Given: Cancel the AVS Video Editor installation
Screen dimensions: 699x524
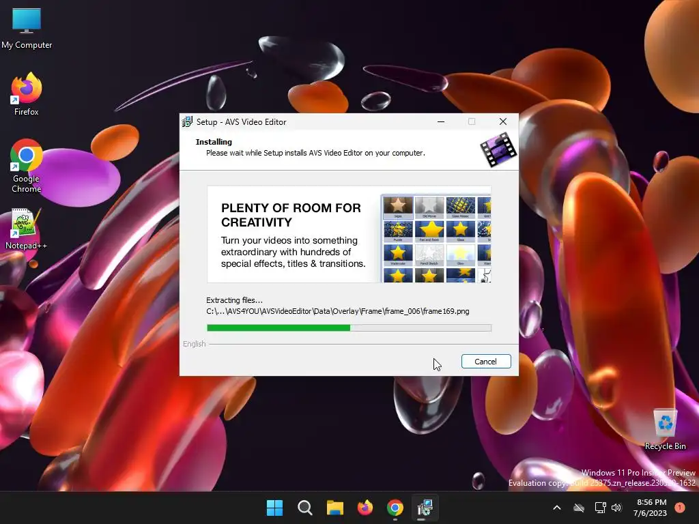Looking at the screenshot, I should 486,362.
